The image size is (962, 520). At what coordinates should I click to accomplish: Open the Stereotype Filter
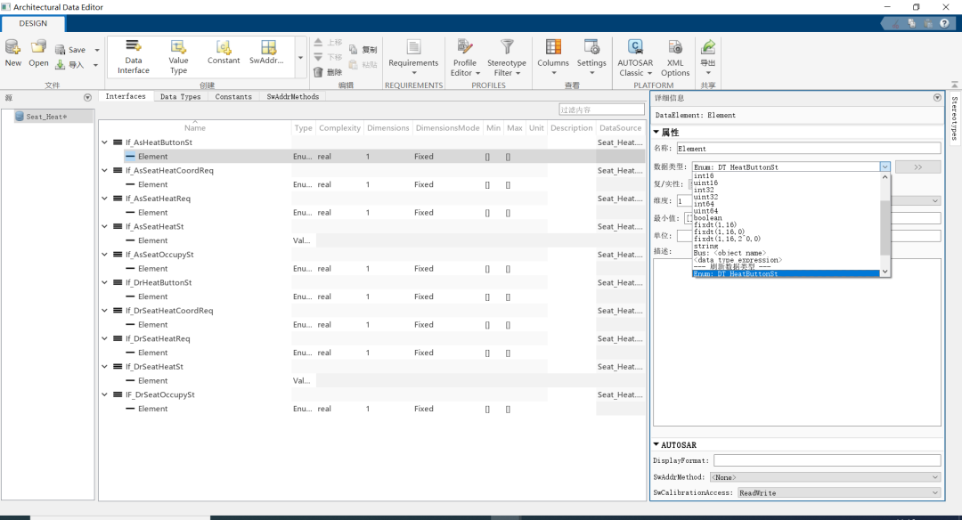coord(507,57)
